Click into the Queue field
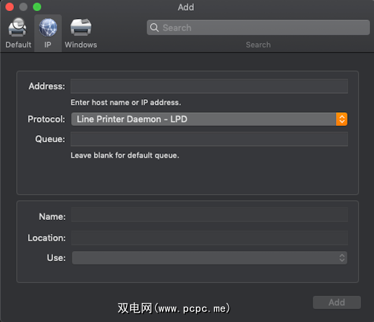Viewport: 374px width, 322px height. pos(209,139)
